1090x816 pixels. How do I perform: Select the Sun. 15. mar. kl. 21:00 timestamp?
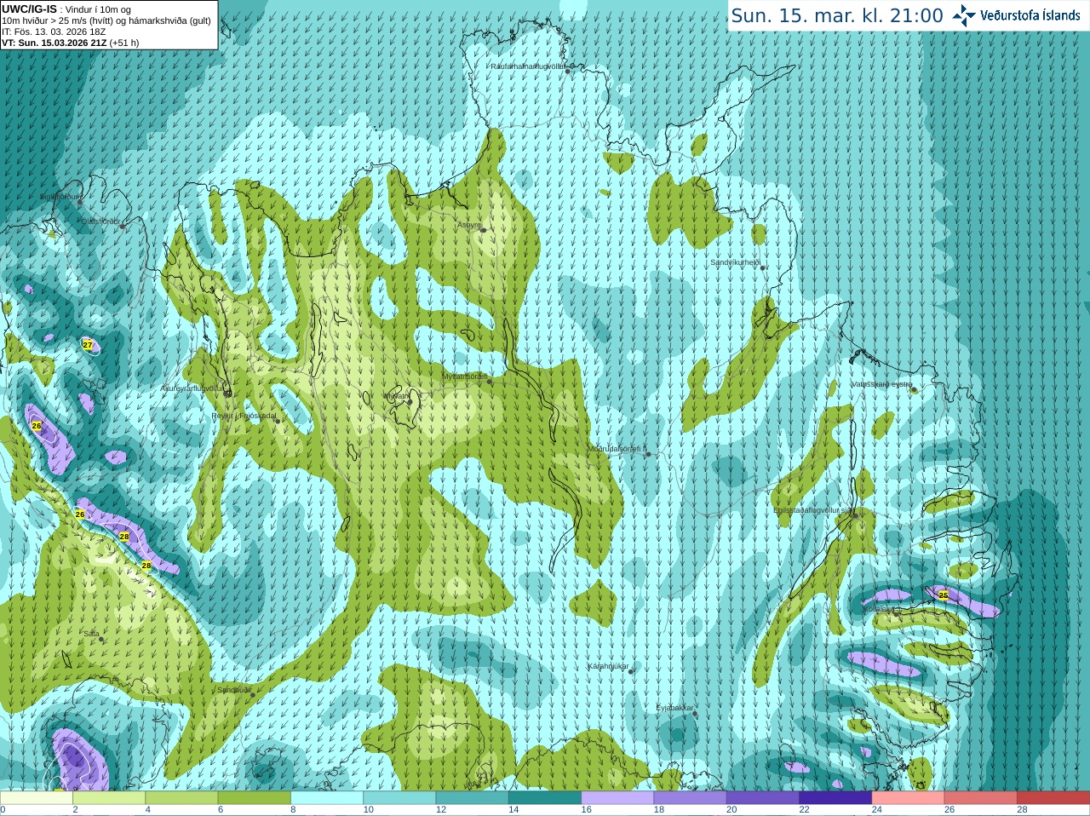click(837, 15)
